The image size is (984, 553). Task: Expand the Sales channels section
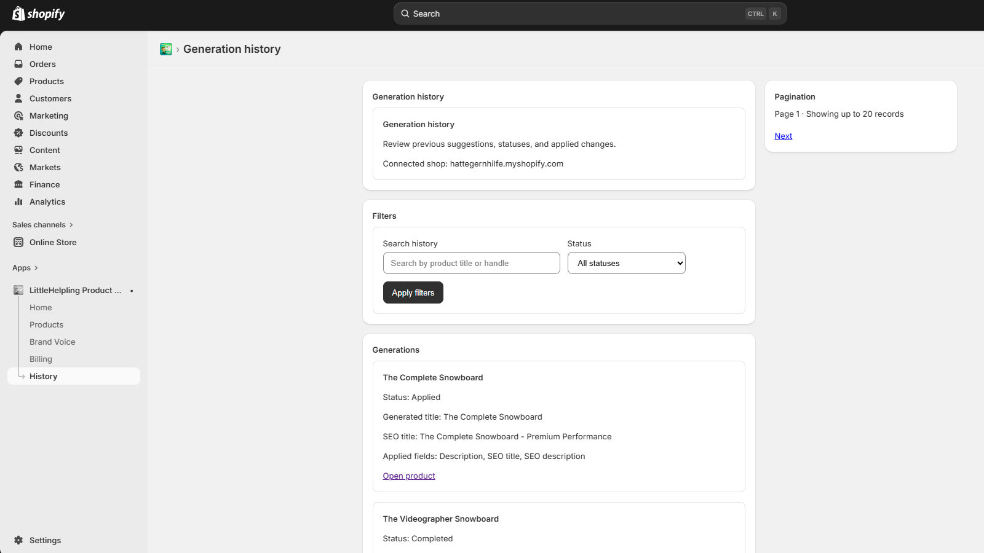point(42,225)
